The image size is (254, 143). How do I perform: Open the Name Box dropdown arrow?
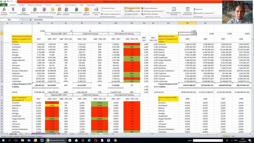click(20, 20)
